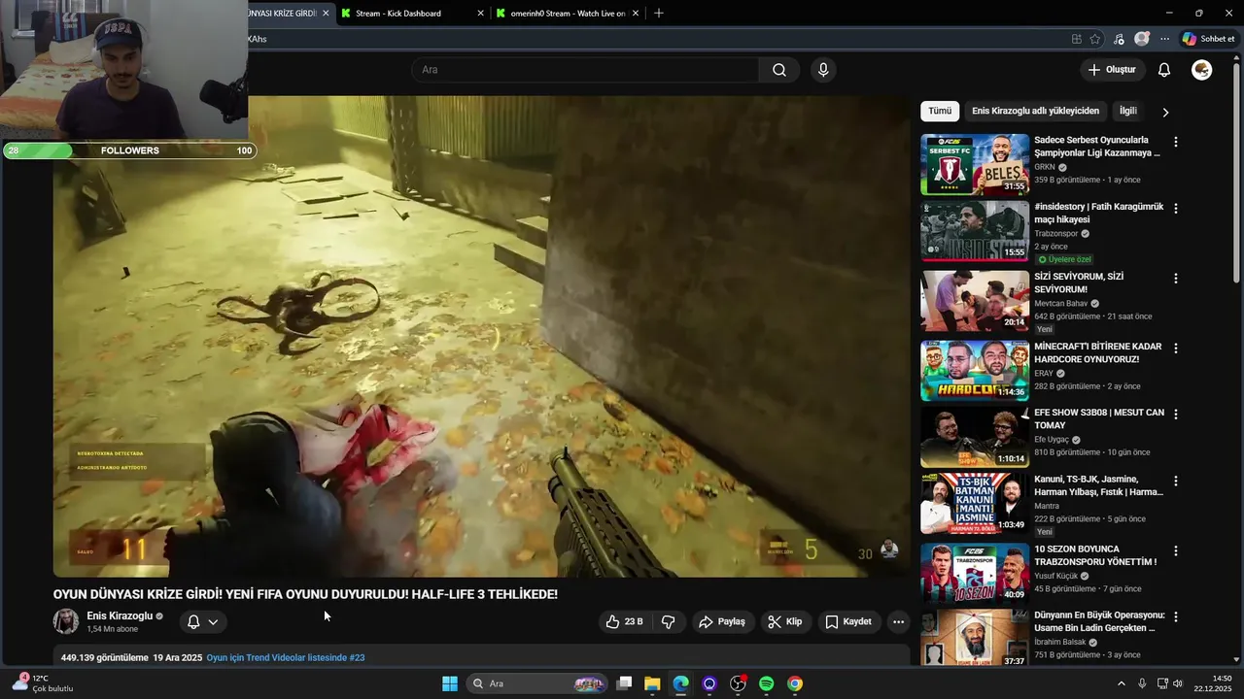Open the Edge split-screen apps icon in address bar
The image size is (1244, 699).
coord(1076,39)
